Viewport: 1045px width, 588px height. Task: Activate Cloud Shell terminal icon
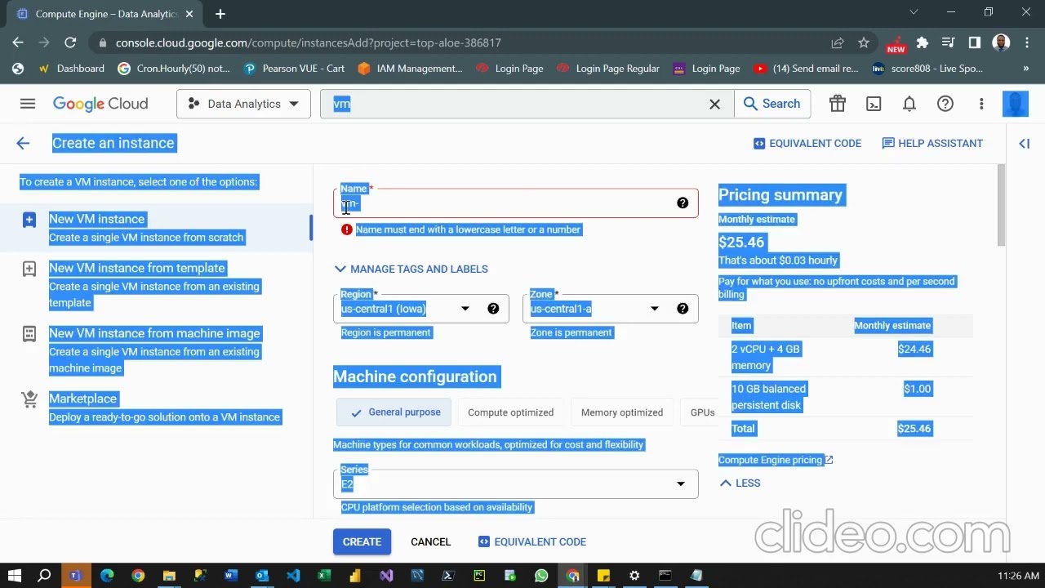point(874,104)
